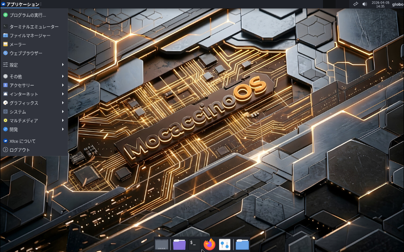
Task: Click the show desktop icon in the dock
Action: click(162, 244)
